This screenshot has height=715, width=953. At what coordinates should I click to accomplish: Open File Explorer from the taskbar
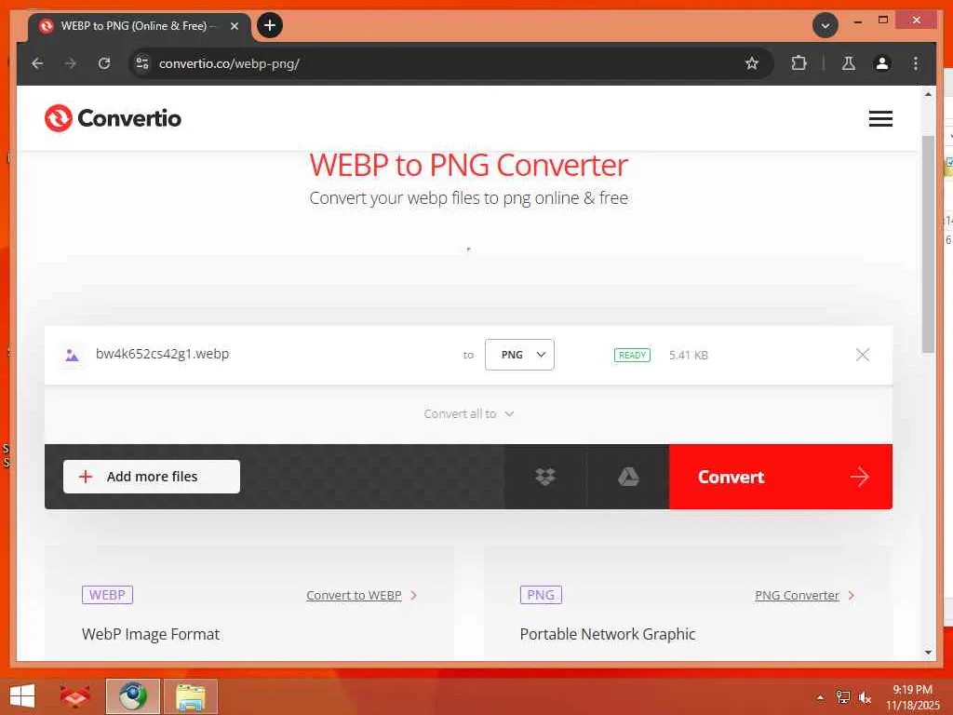coord(190,696)
